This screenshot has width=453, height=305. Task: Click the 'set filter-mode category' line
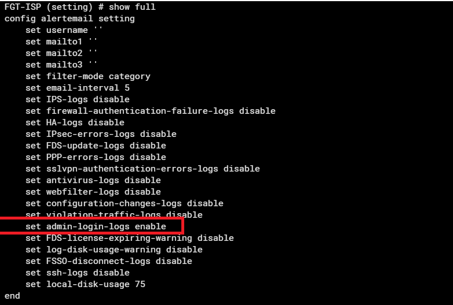click(87, 76)
